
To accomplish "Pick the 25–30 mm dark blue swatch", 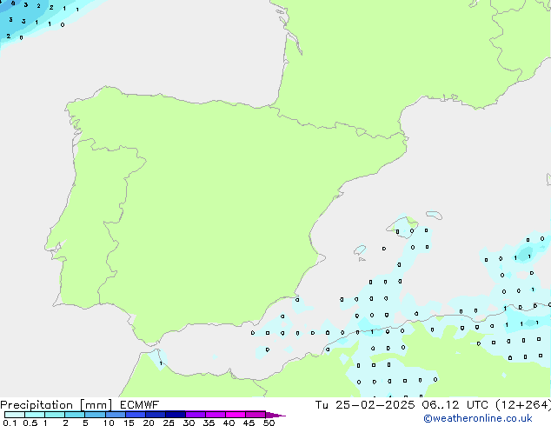I will [x=176, y=415].
